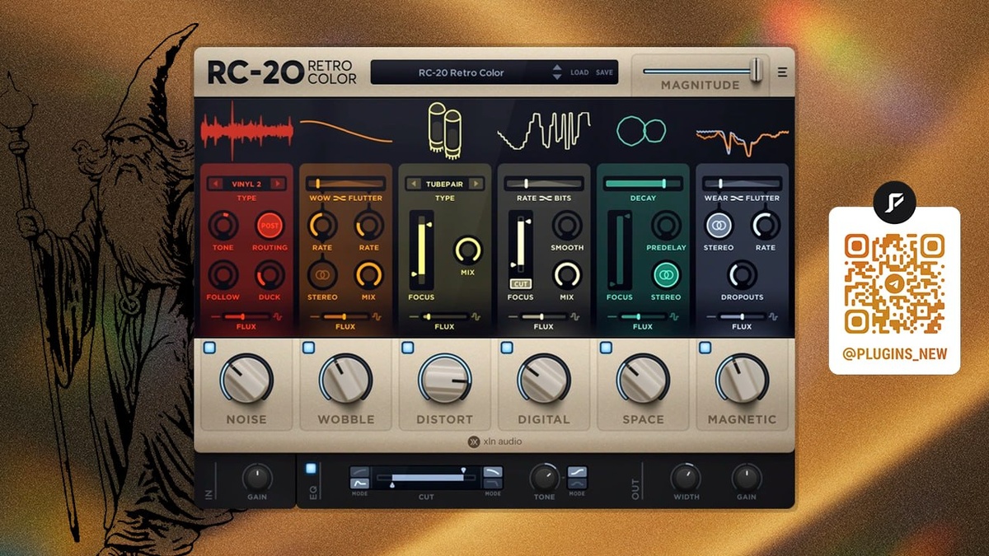Click the Magnetic Dropouts knob
Viewport: 989px width, 556px height.
pos(742,274)
